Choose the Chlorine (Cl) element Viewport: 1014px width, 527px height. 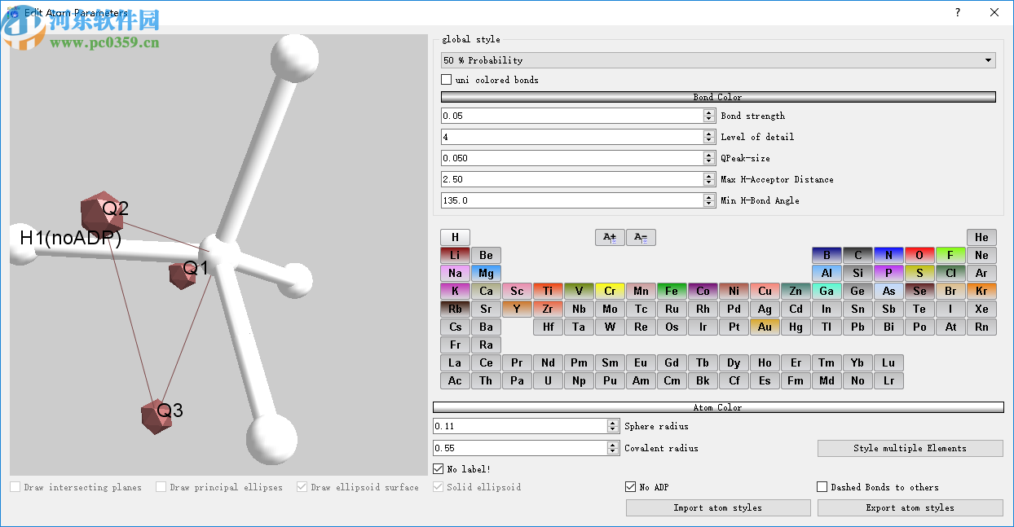pos(950,273)
